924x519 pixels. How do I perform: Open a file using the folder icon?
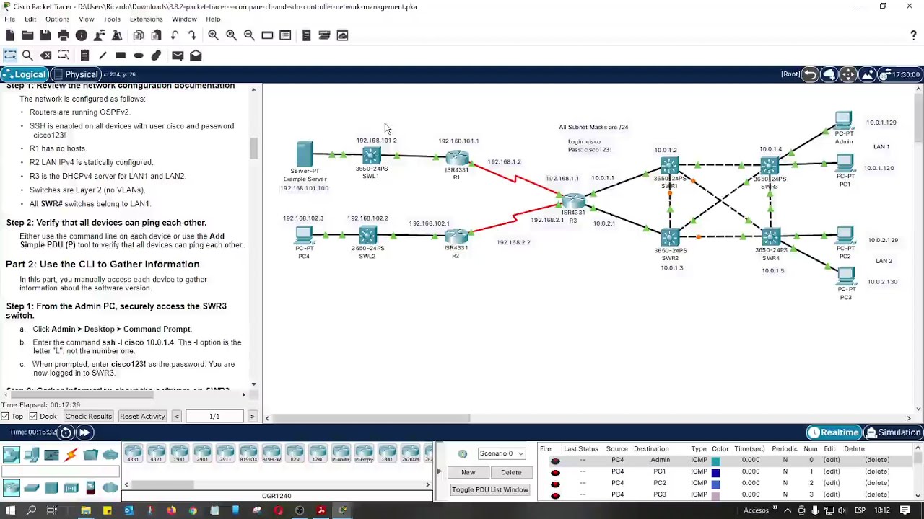click(27, 35)
